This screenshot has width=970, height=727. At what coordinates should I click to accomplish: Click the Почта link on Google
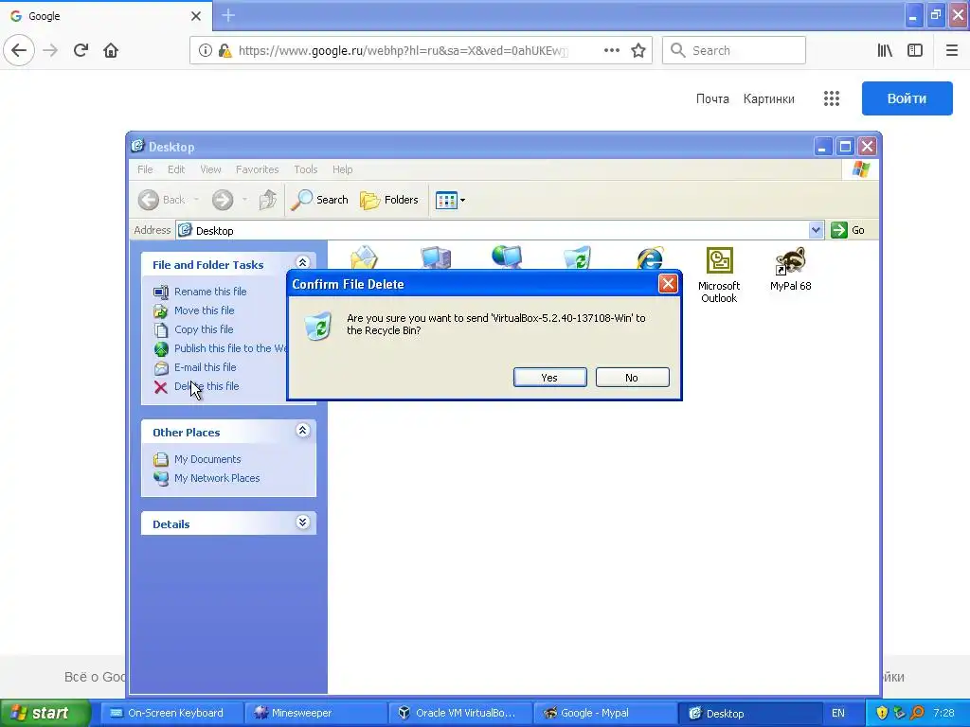(712, 98)
